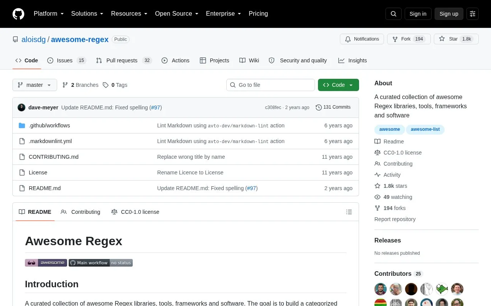The width and height of the screenshot is (491, 306).
Task: Expand the Solutions menu
Action: click(x=87, y=14)
